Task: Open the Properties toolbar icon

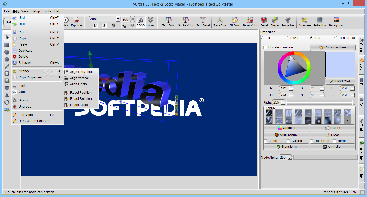Action: tap(288, 22)
